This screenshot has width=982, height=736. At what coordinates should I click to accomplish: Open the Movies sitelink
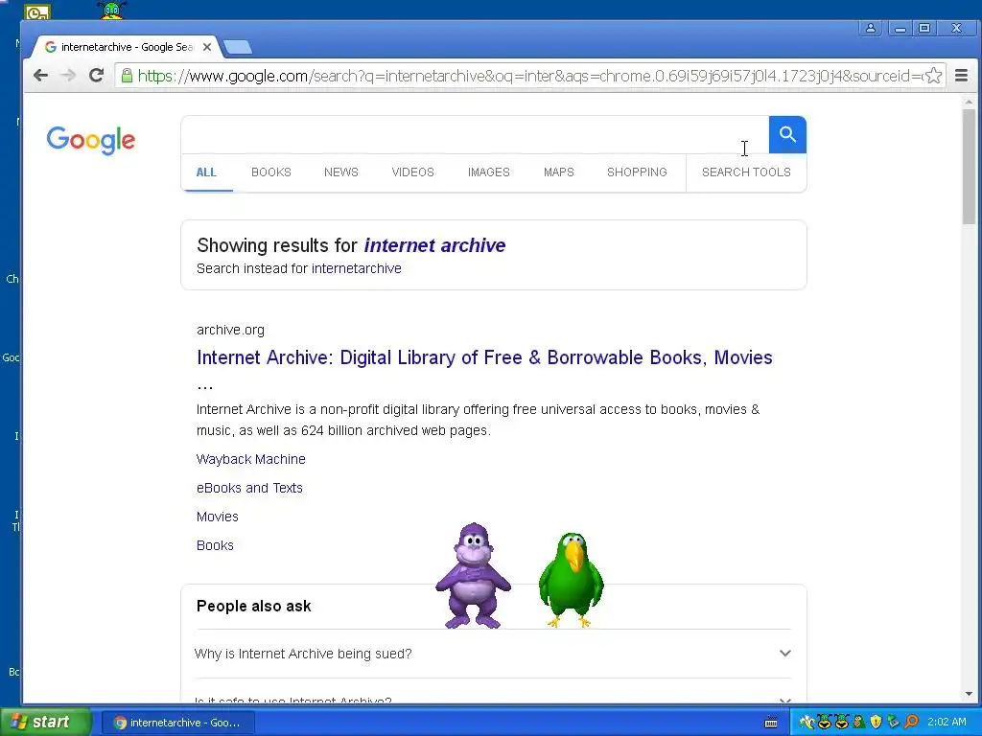(218, 517)
